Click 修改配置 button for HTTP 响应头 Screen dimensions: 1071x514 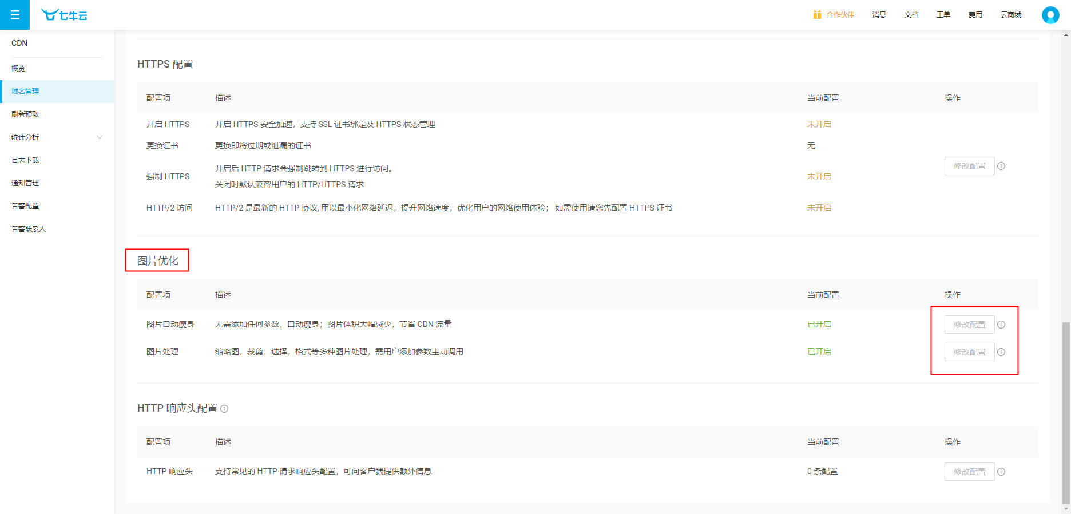(969, 472)
